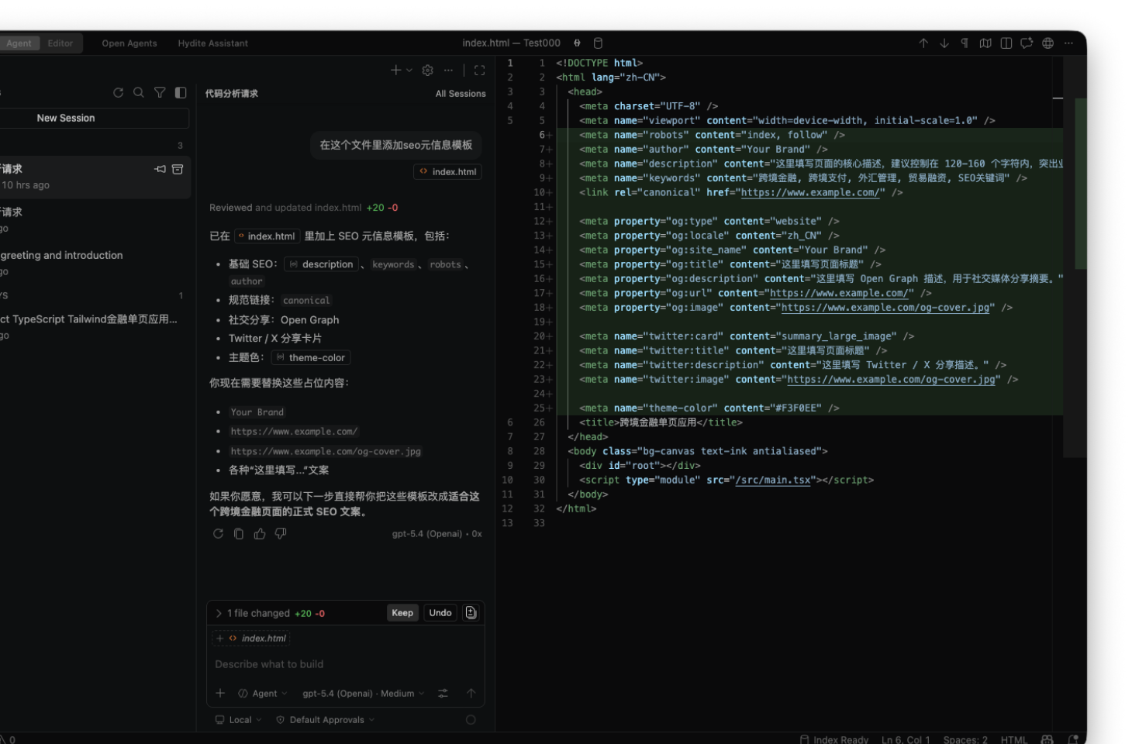
Task: Open the Agent mode dropdown above the input
Action: coord(264,693)
